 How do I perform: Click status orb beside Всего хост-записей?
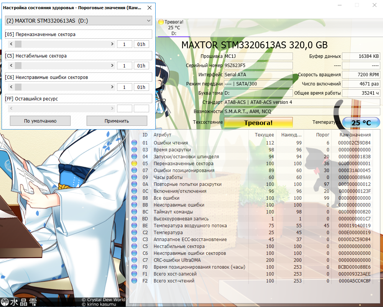tap(134, 274)
